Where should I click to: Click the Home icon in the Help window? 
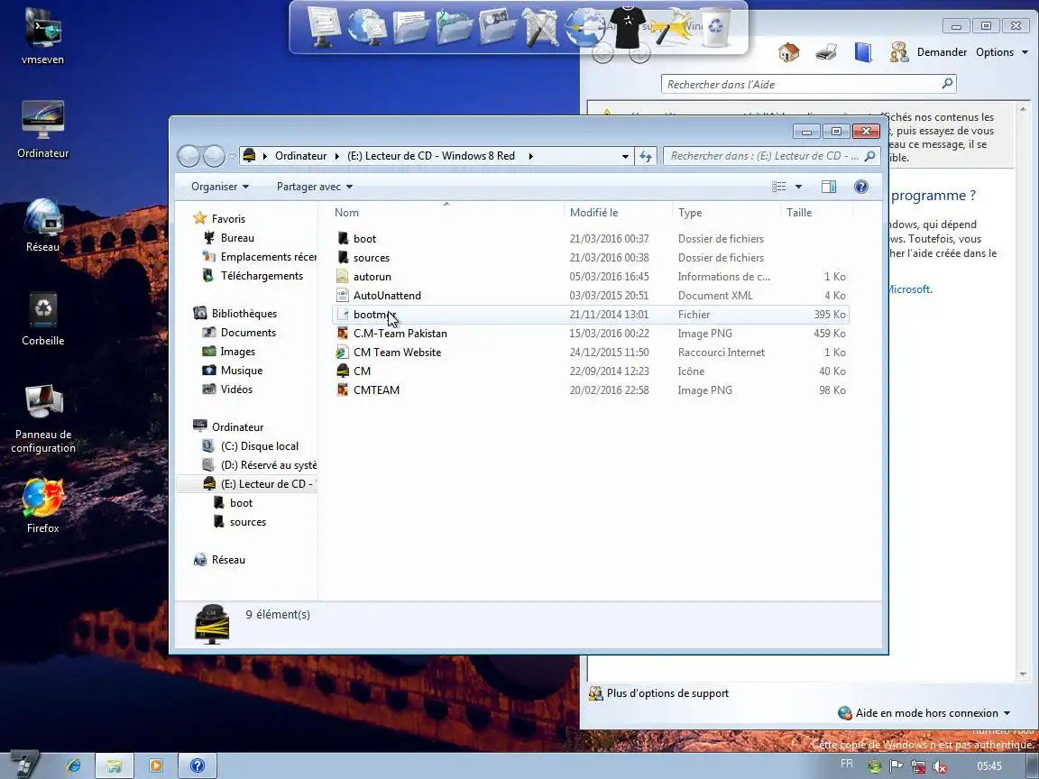click(788, 52)
